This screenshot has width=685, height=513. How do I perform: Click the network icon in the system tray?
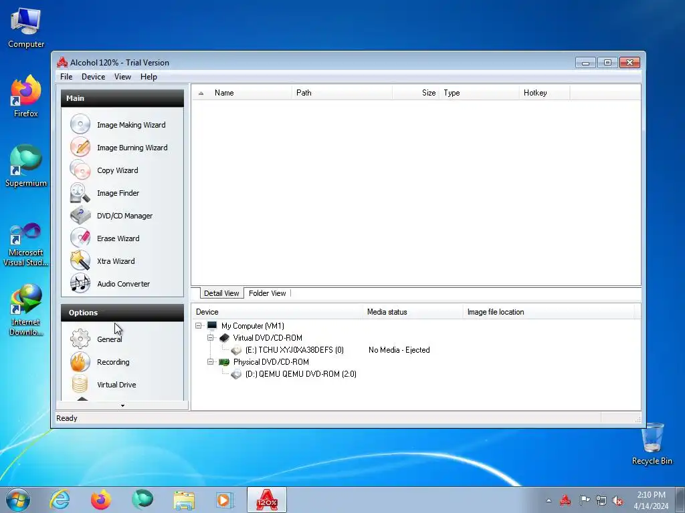pyautogui.click(x=601, y=500)
